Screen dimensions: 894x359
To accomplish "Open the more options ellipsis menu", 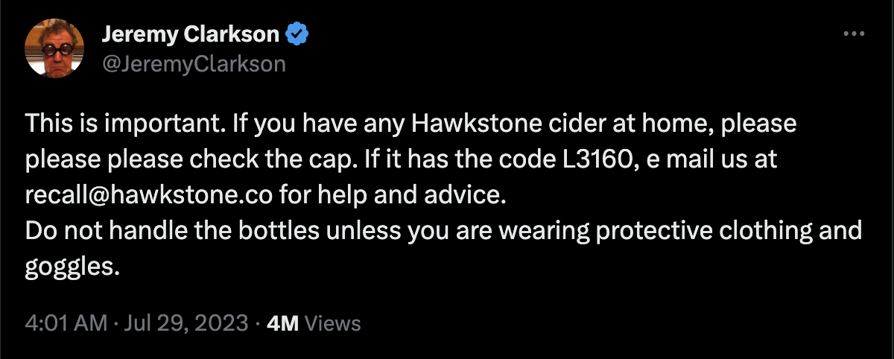I will click(x=853, y=34).
